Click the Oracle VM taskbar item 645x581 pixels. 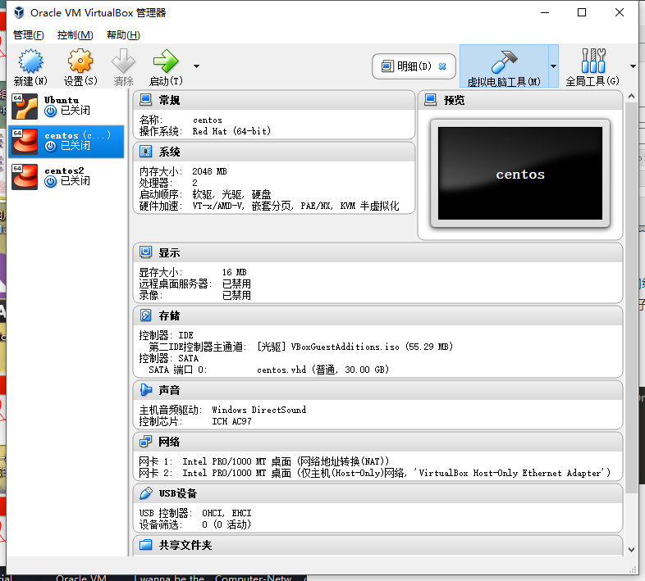[81, 578]
